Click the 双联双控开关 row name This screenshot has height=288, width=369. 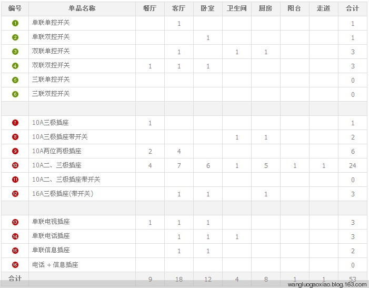51,65
